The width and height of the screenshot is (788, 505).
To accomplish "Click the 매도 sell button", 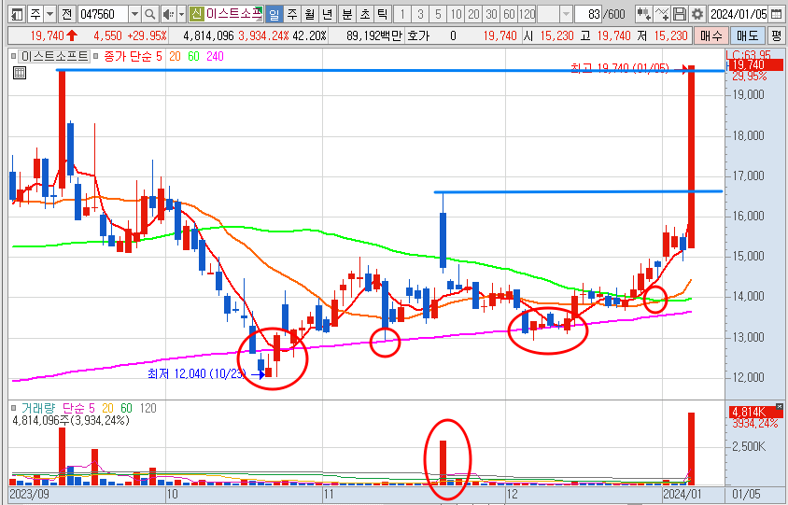I will [747, 35].
